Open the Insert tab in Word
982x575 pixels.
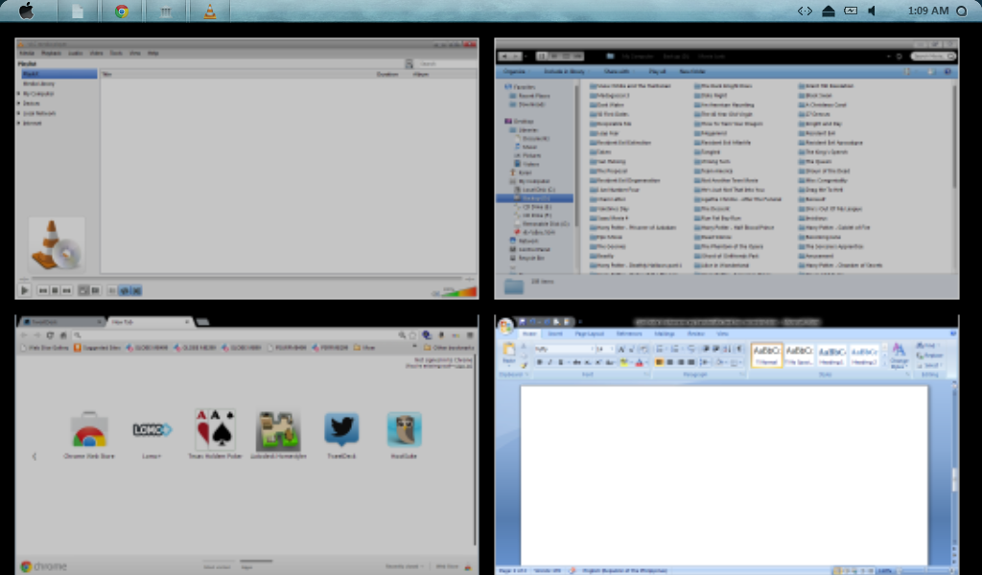555,334
